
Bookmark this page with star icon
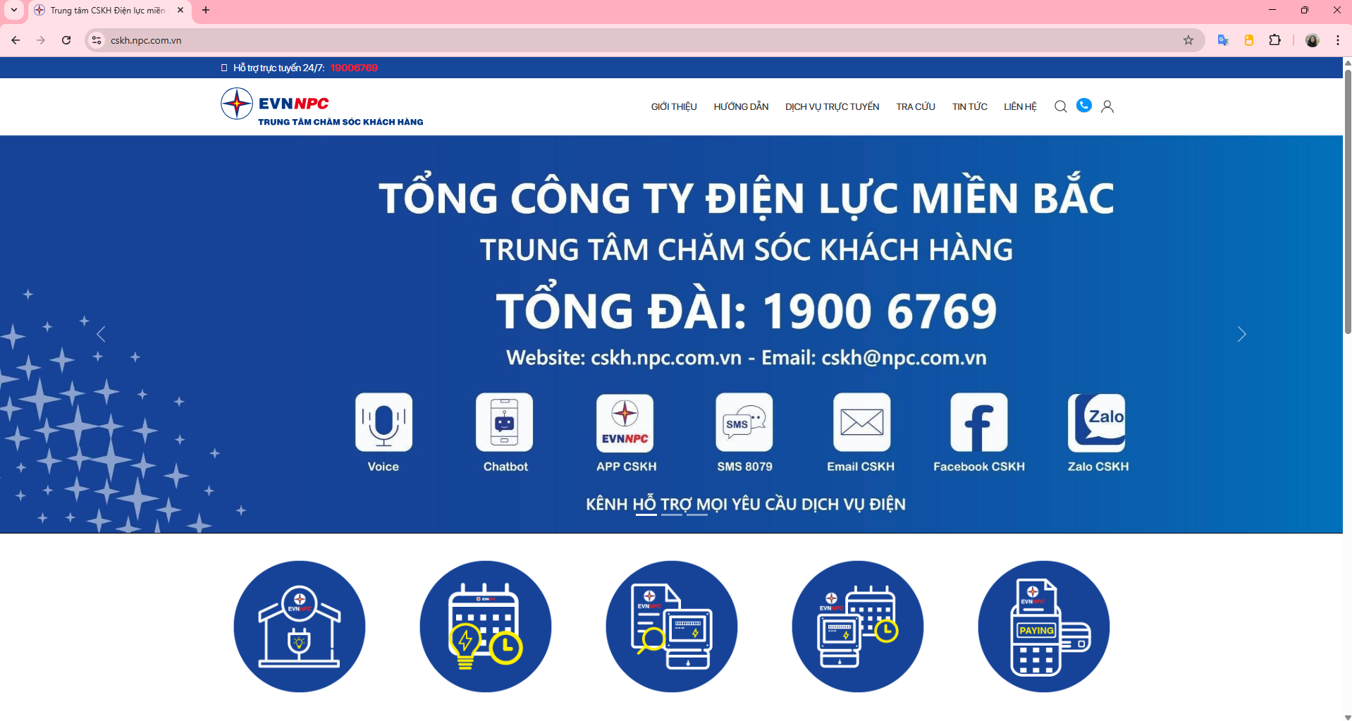coord(1188,40)
